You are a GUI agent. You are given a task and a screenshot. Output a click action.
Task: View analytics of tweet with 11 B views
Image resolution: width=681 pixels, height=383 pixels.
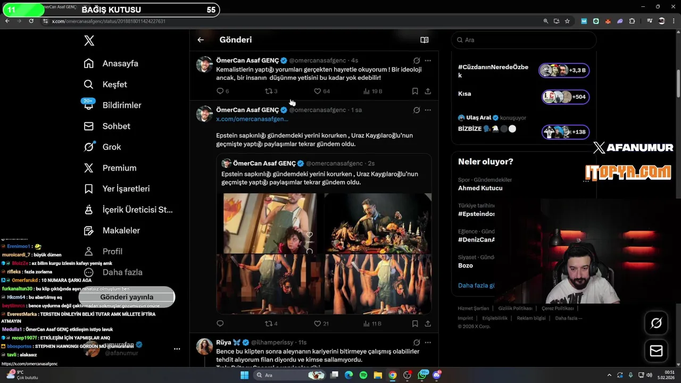click(372, 323)
